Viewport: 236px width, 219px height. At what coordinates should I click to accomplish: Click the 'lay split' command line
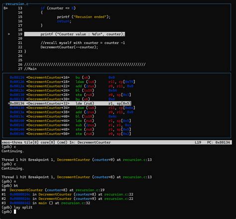tap(17, 207)
